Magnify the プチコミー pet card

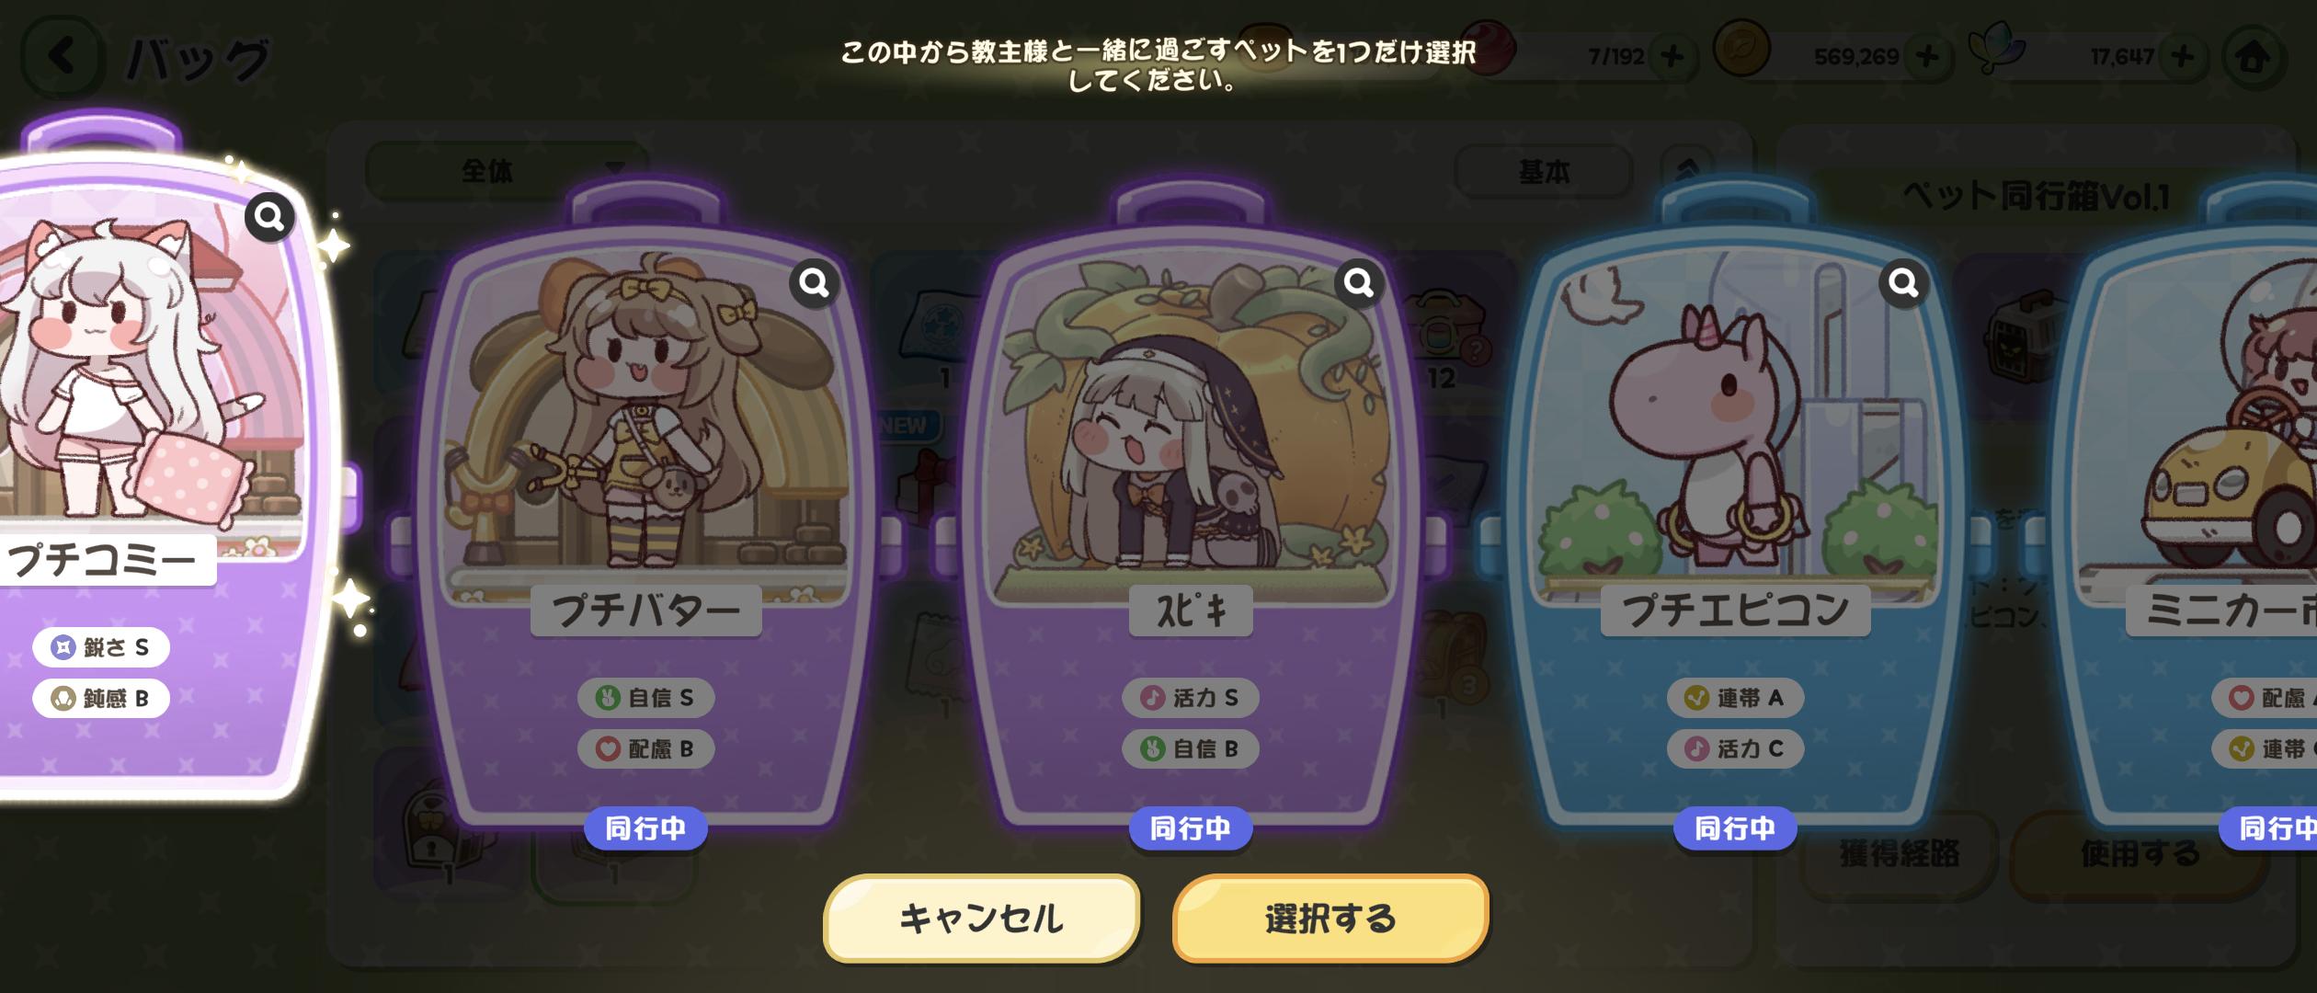click(269, 217)
